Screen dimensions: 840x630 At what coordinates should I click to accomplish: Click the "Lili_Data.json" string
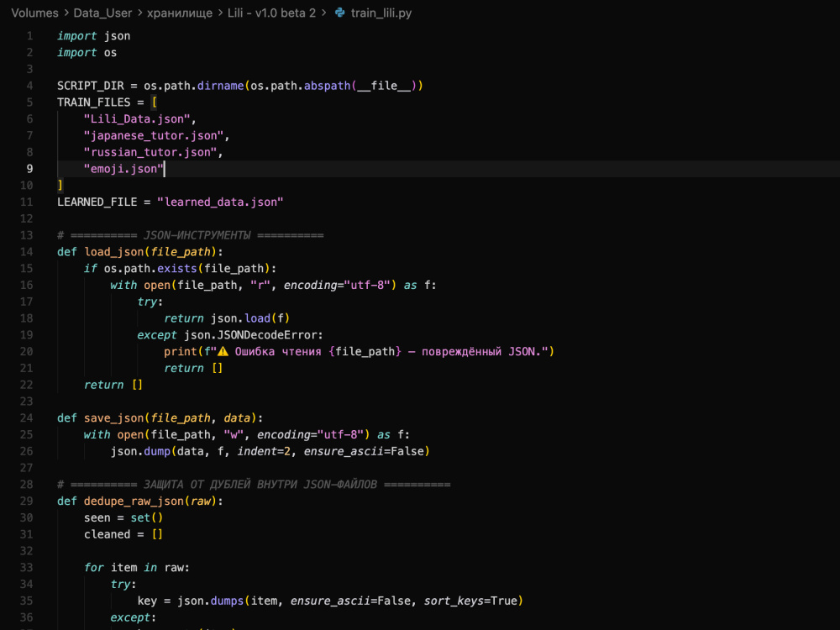(137, 119)
